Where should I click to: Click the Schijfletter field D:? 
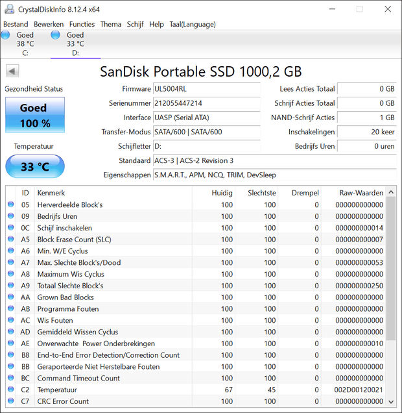click(x=207, y=146)
